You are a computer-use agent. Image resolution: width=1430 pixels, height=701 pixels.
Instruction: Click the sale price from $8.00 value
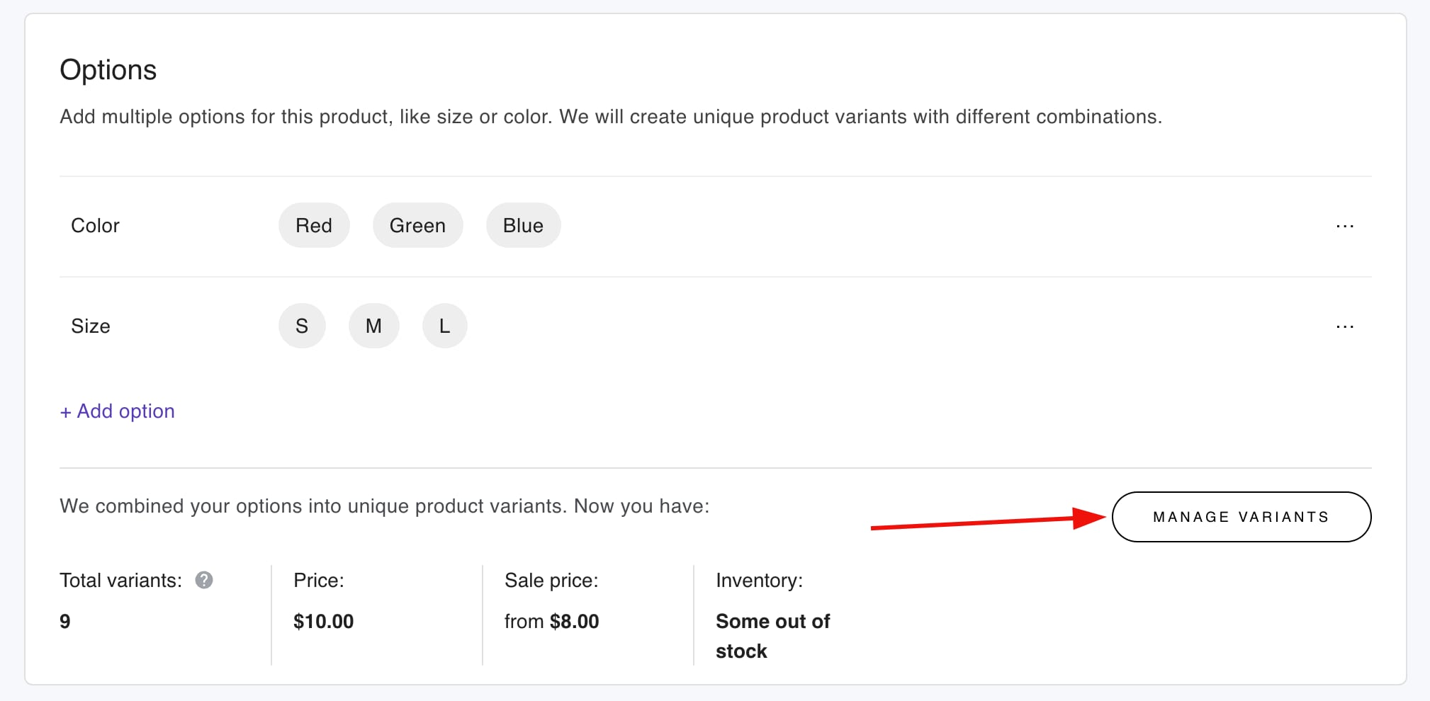coord(551,622)
